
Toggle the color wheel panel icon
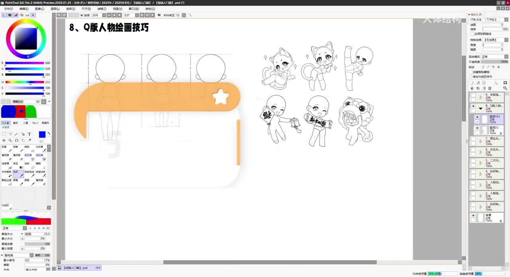click(4, 15)
